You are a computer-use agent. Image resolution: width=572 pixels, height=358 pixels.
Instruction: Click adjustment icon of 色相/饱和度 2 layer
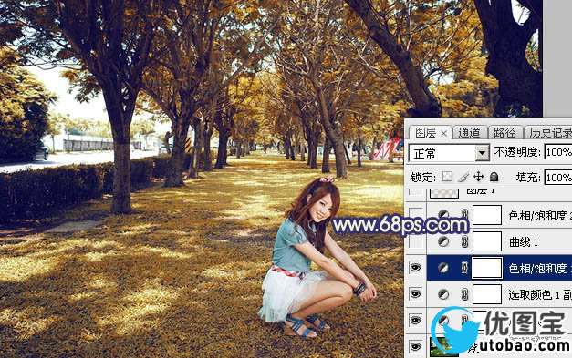pos(443,215)
